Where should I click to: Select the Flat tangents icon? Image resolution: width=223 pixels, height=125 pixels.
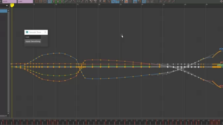[78, 1]
